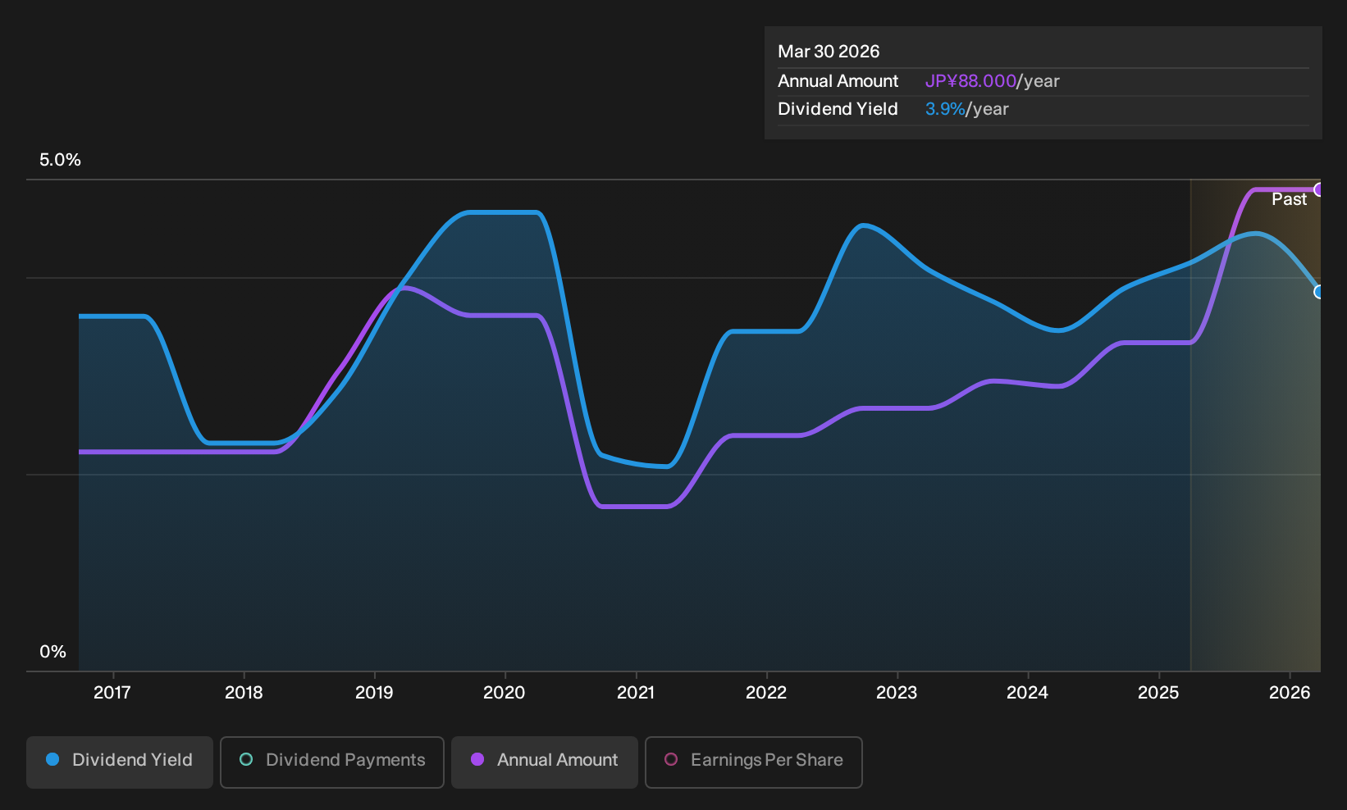Toggle the Annual Amount legend button
This screenshot has height=810, width=1347.
click(545, 762)
